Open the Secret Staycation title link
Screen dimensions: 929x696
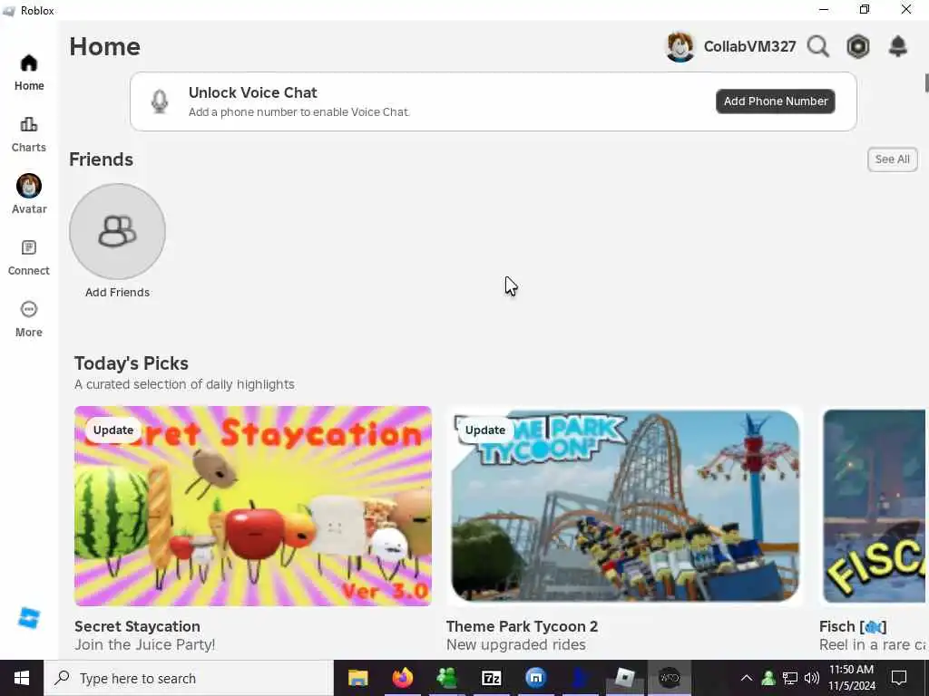[138, 626]
